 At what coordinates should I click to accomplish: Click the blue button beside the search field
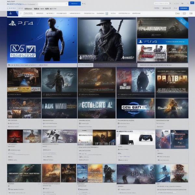pyautogui.click(x=74, y=4)
